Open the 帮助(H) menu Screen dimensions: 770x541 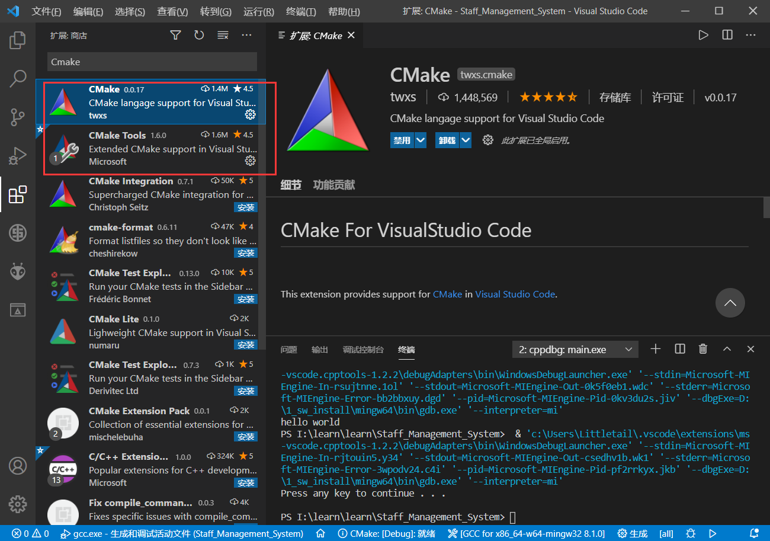coord(344,11)
